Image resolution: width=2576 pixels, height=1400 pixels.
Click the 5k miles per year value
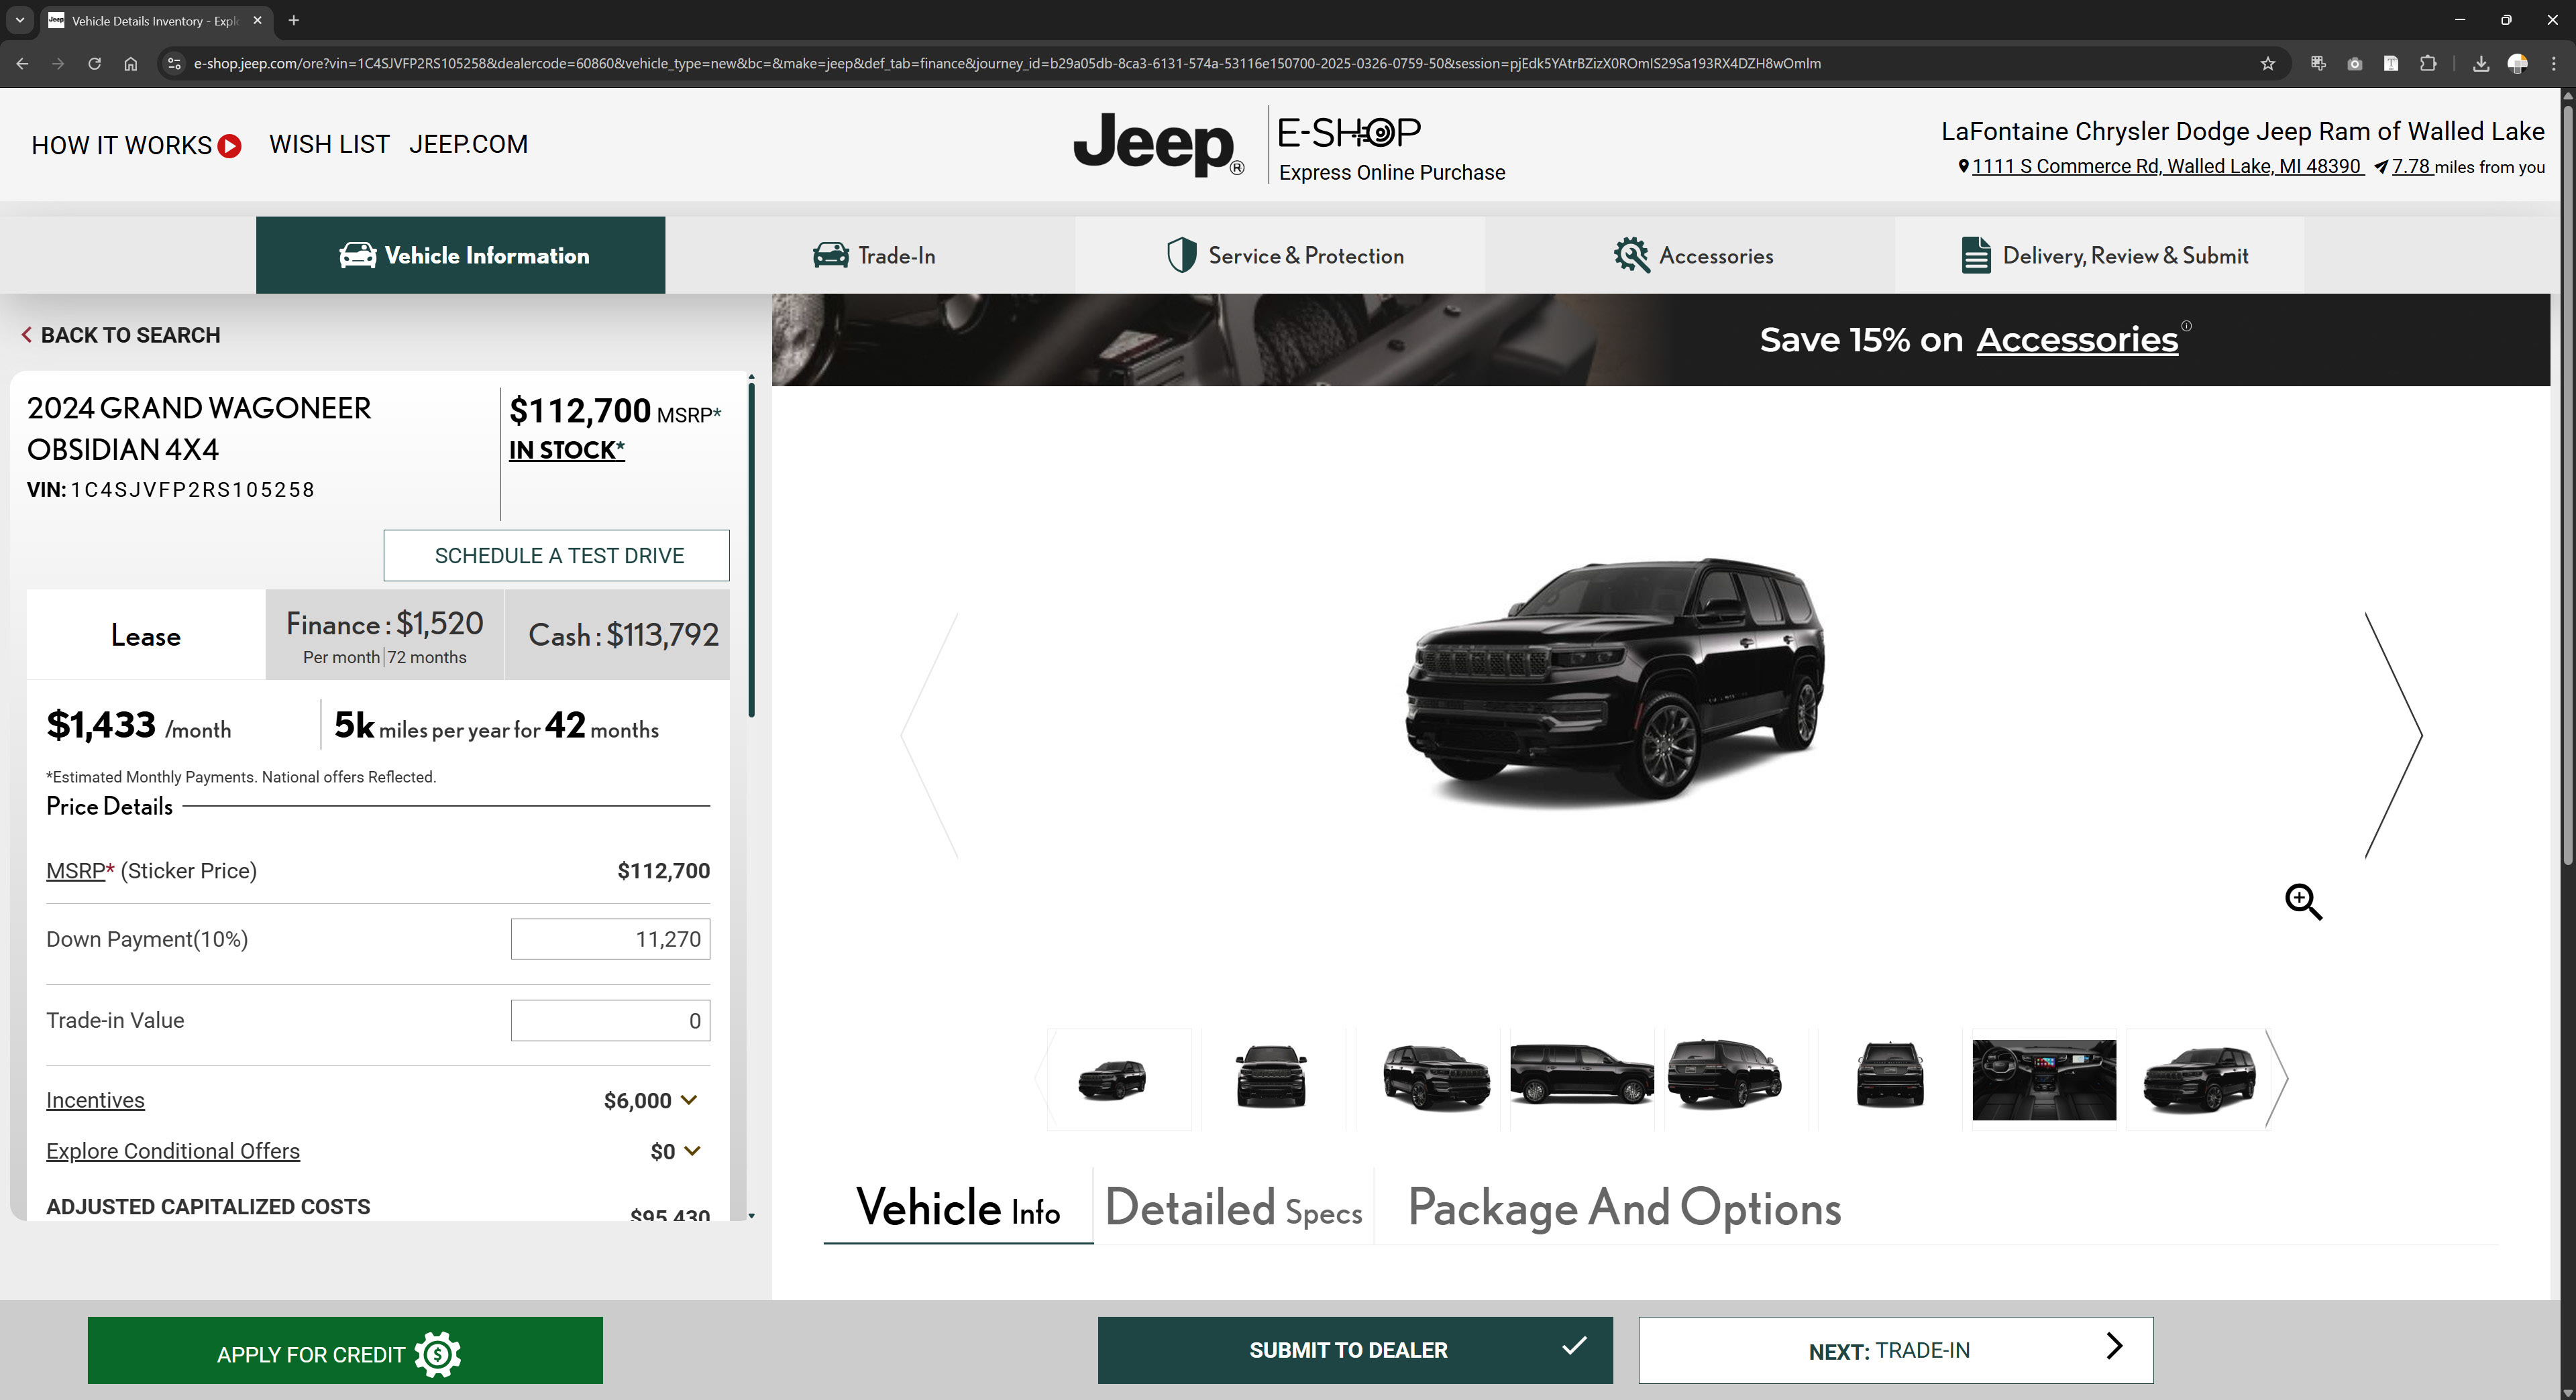354,725
